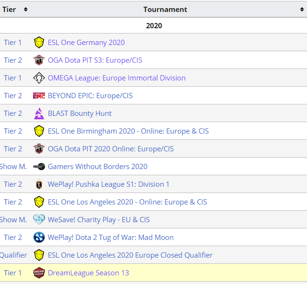The height and width of the screenshot is (284, 307).
Task: Click the WeSave Charity Play heart icon
Action: click(x=39, y=220)
